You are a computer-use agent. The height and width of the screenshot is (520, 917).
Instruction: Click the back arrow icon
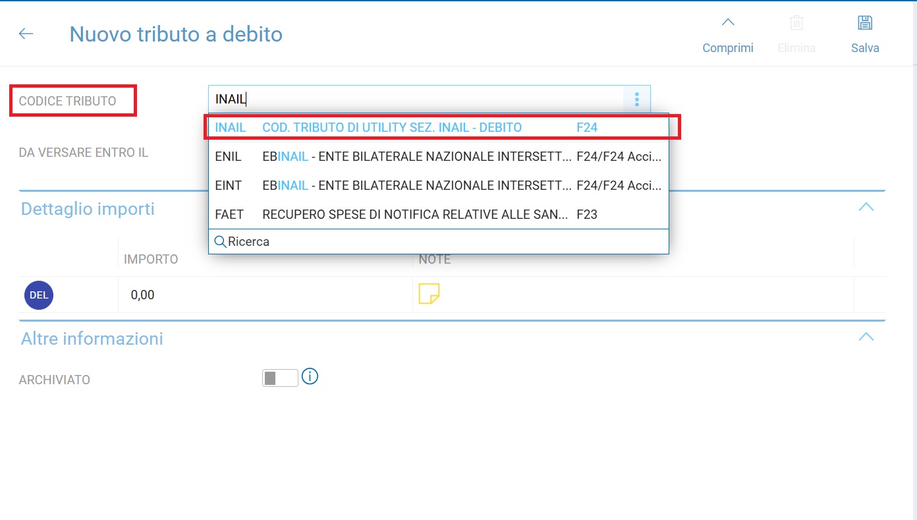(26, 34)
